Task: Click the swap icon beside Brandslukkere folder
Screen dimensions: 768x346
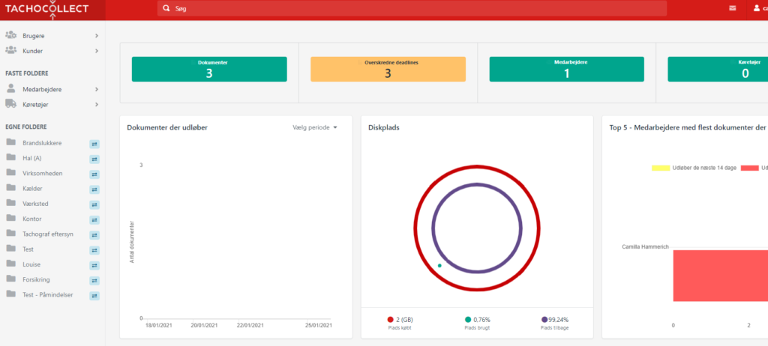Action: (94, 143)
